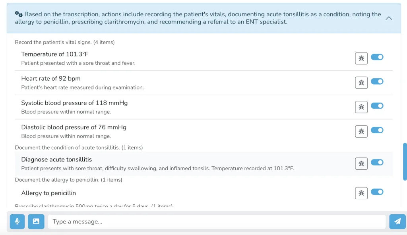Toggle off Heart rate of 92 bpm
407x235 pixels.
tap(377, 81)
